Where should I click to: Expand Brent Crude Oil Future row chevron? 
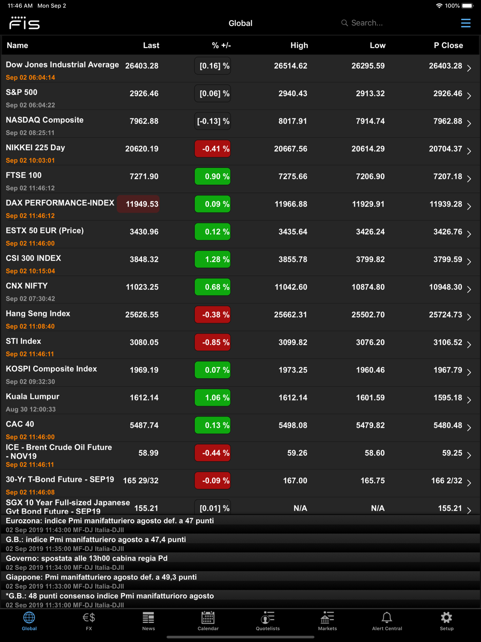[469, 455]
